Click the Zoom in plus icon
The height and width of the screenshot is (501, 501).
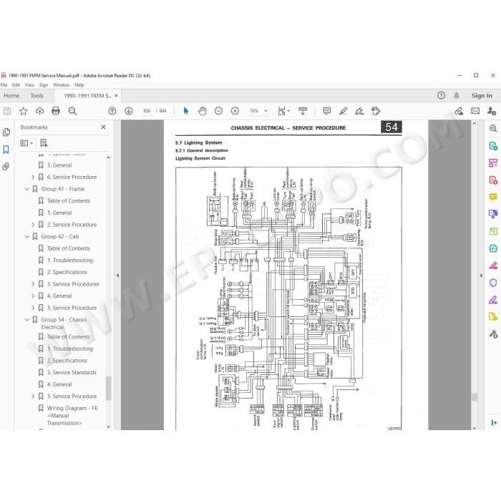coord(235,111)
